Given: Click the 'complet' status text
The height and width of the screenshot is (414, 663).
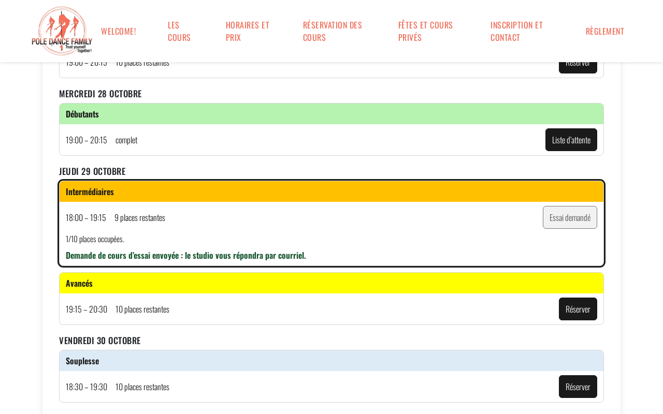Looking at the screenshot, I should tap(126, 140).
